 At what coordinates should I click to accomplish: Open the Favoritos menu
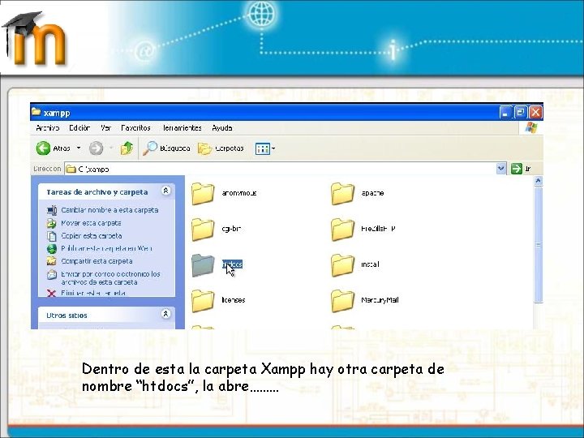(135, 128)
